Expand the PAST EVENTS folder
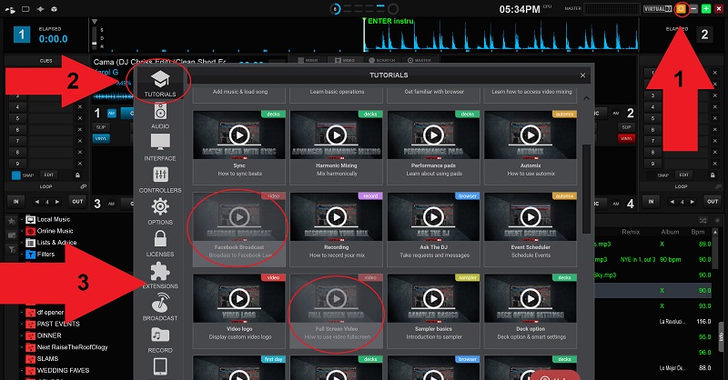The image size is (728, 380). pyautogui.click(x=21, y=324)
